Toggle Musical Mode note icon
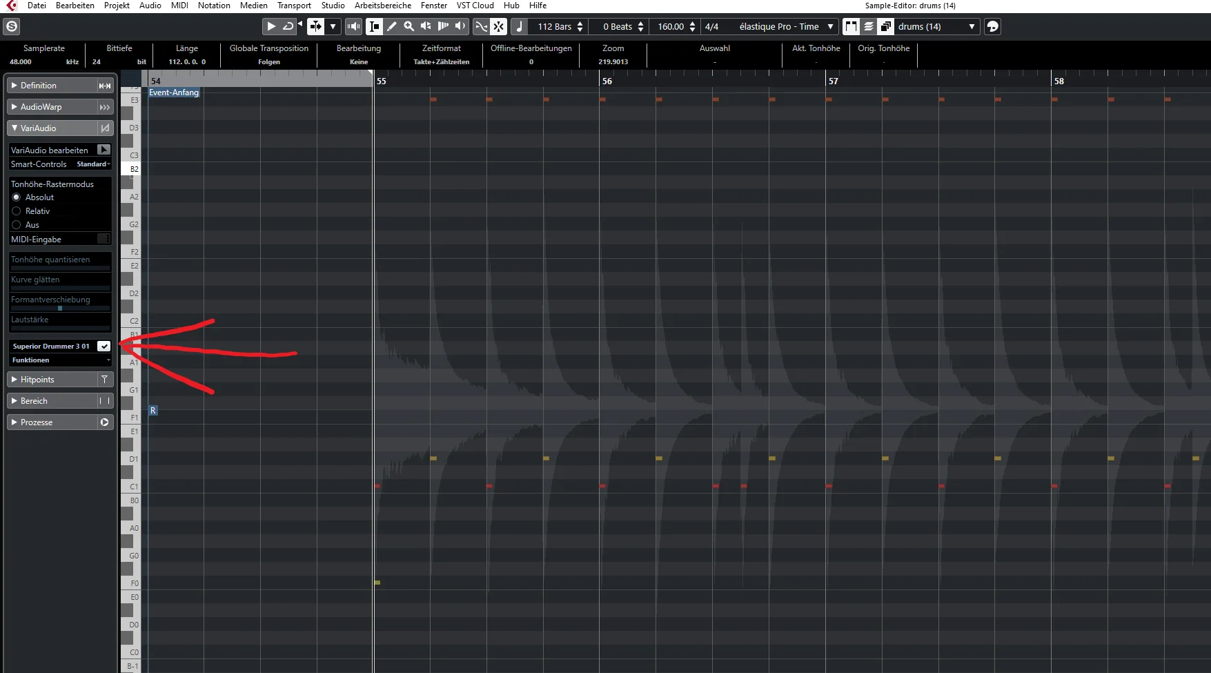 click(520, 26)
